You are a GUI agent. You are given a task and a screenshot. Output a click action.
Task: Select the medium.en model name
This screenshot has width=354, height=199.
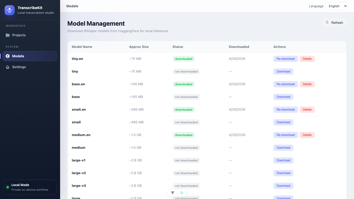(81, 135)
